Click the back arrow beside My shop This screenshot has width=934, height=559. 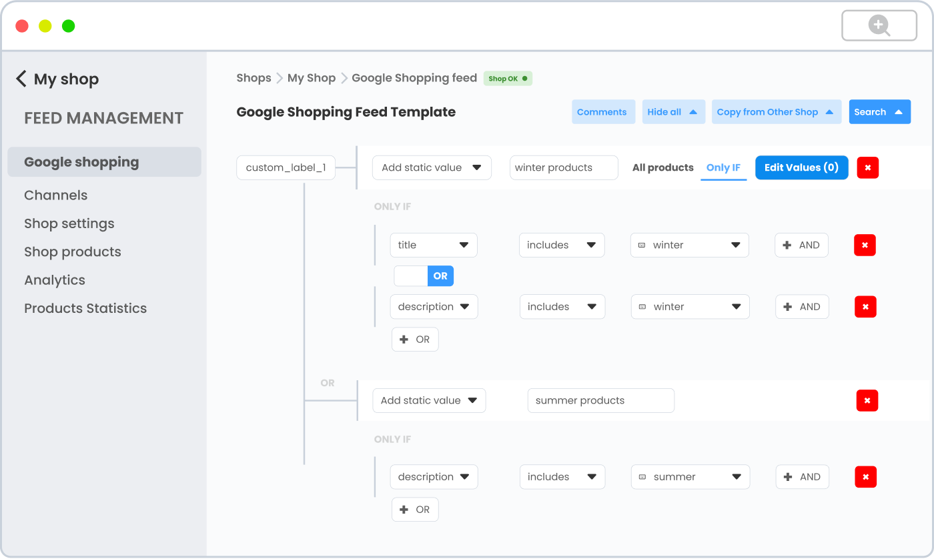pyautogui.click(x=22, y=78)
